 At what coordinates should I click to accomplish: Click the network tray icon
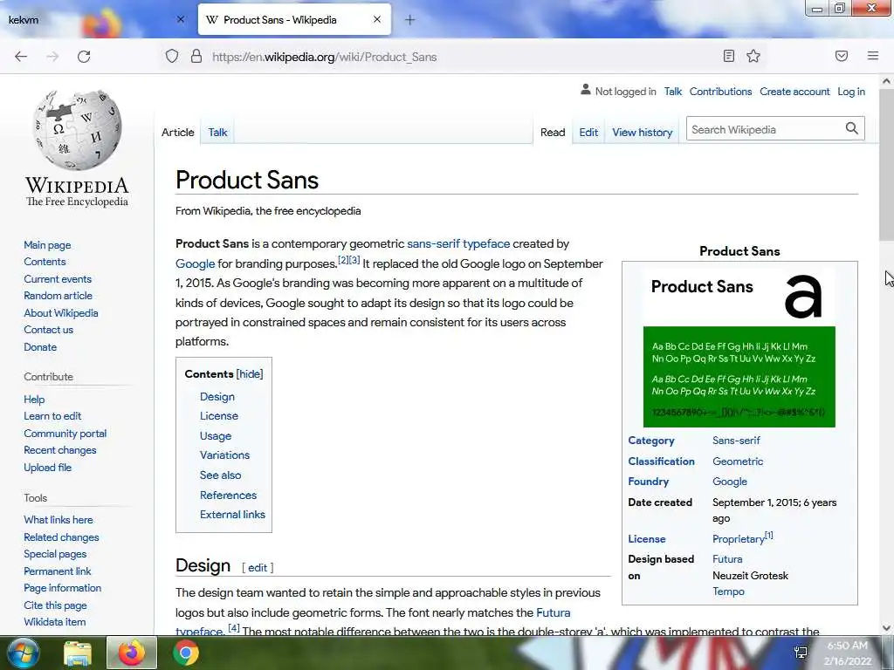pyautogui.click(x=801, y=653)
